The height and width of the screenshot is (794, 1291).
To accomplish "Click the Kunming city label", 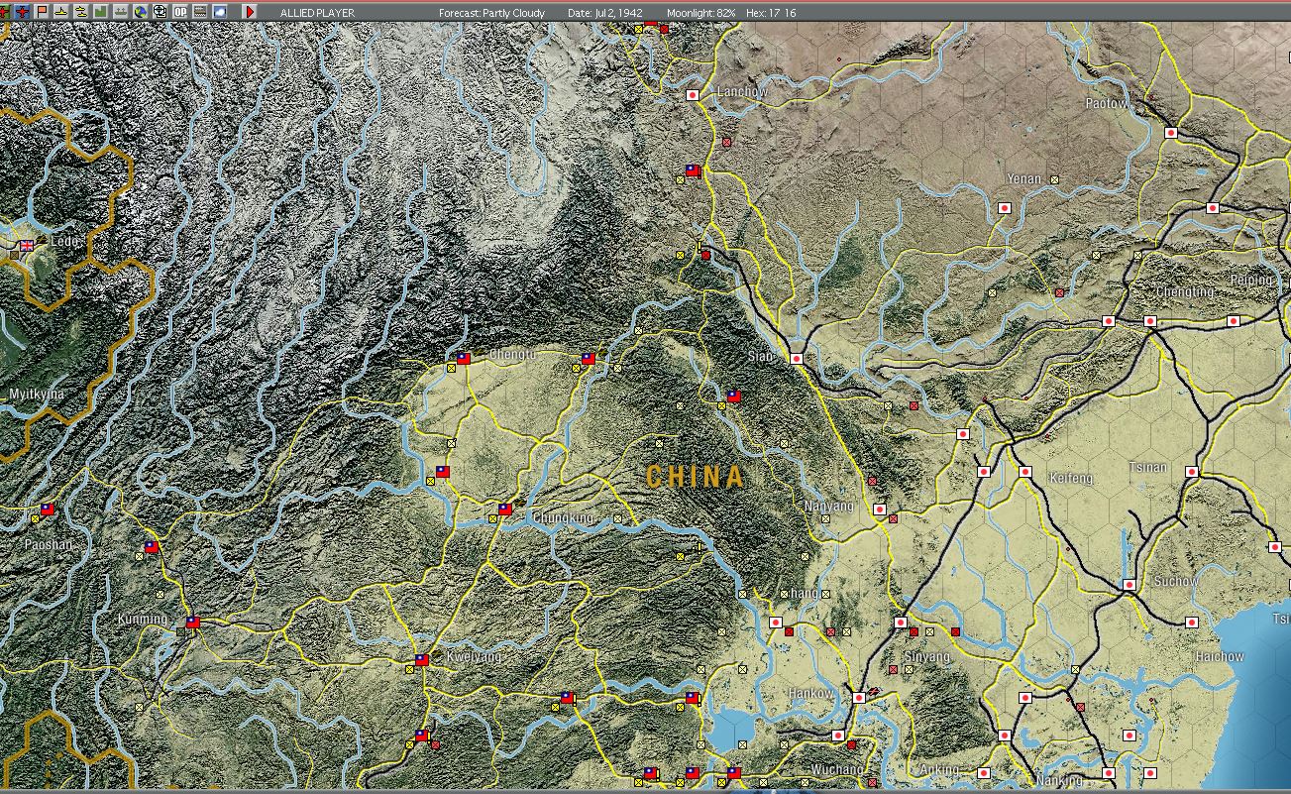I will tap(143, 620).
